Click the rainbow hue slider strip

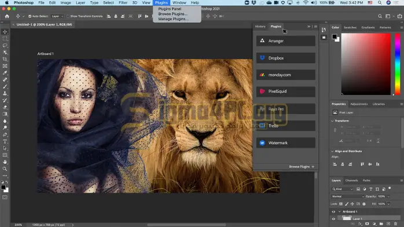(398, 64)
